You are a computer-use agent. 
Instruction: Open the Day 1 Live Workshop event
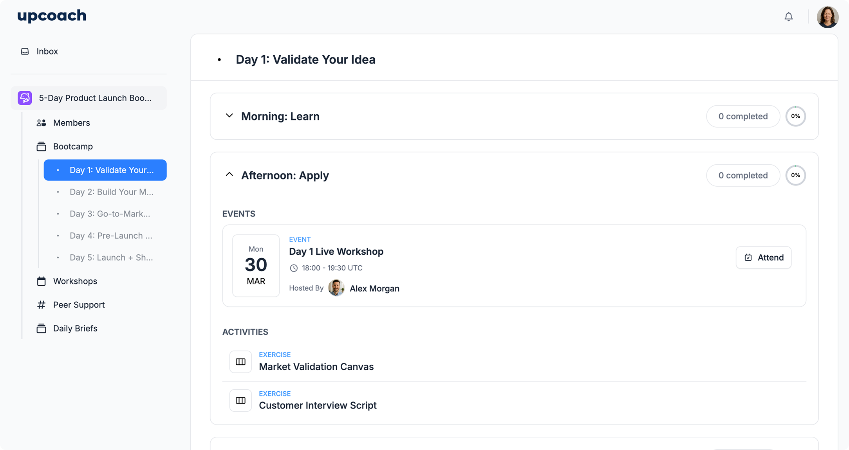336,251
